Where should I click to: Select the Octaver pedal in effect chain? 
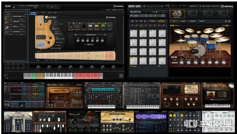[78, 27]
